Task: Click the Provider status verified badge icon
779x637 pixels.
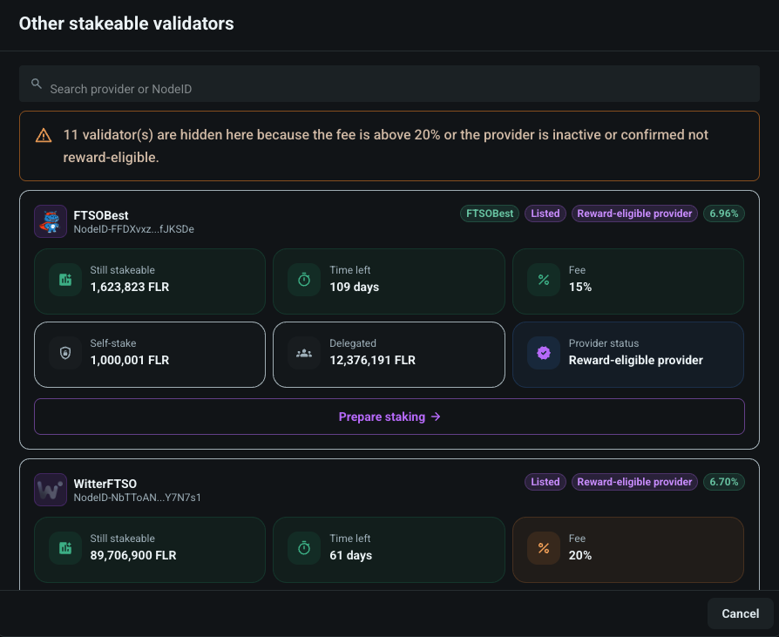Action: (544, 353)
